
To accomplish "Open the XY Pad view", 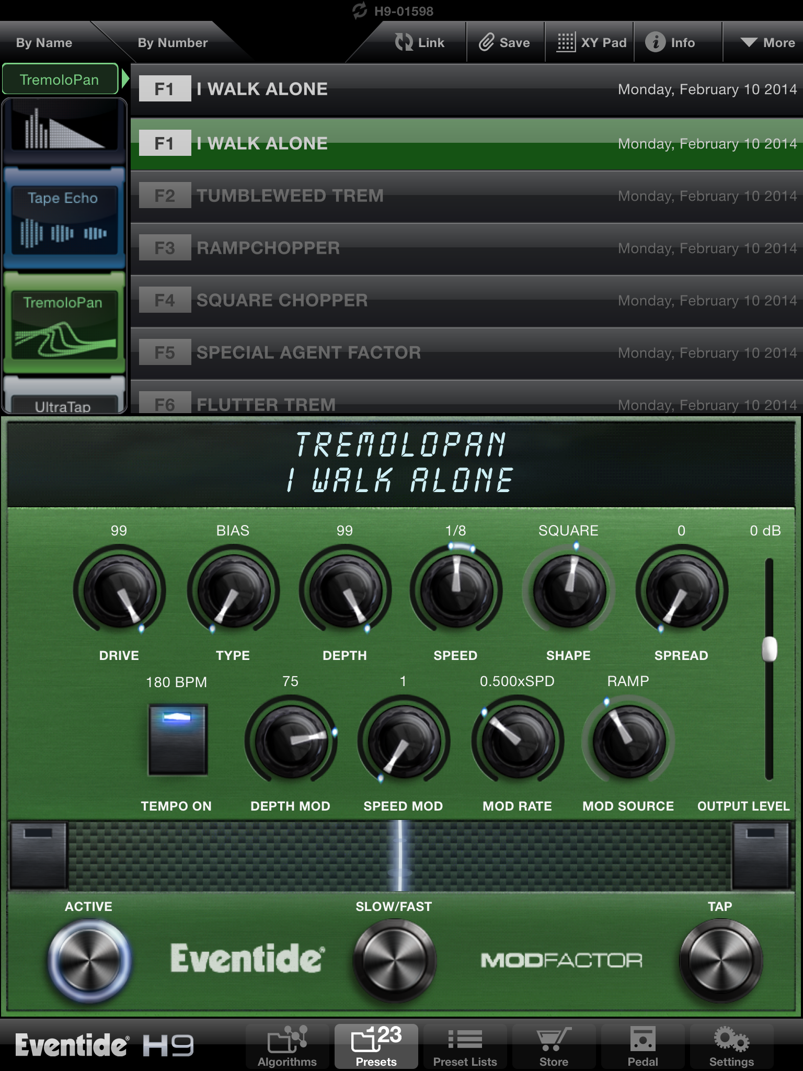I will [x=591, y=43].
